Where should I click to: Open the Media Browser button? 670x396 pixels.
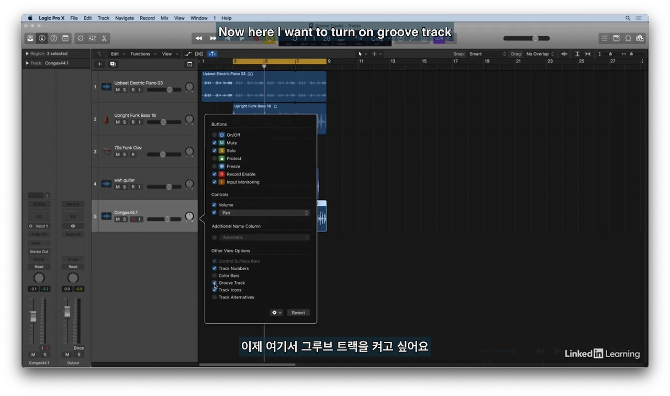pyautogui.click(x=640, y=38)
